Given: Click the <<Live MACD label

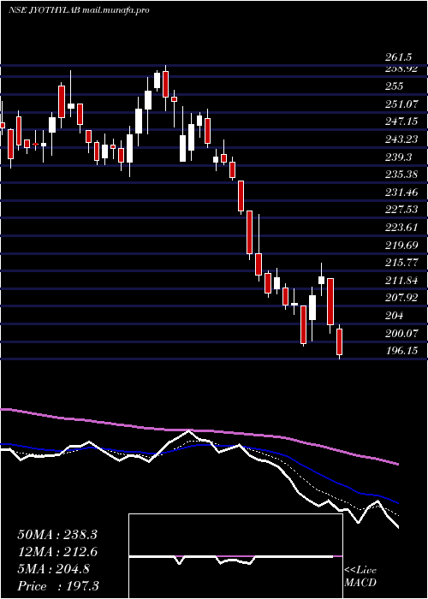Looking at the screenshot, I should 360,577.
